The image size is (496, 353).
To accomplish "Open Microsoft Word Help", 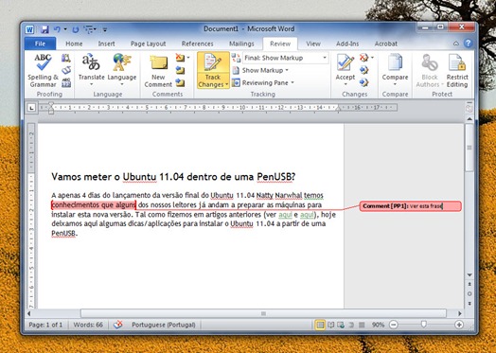I will (468, 44).
